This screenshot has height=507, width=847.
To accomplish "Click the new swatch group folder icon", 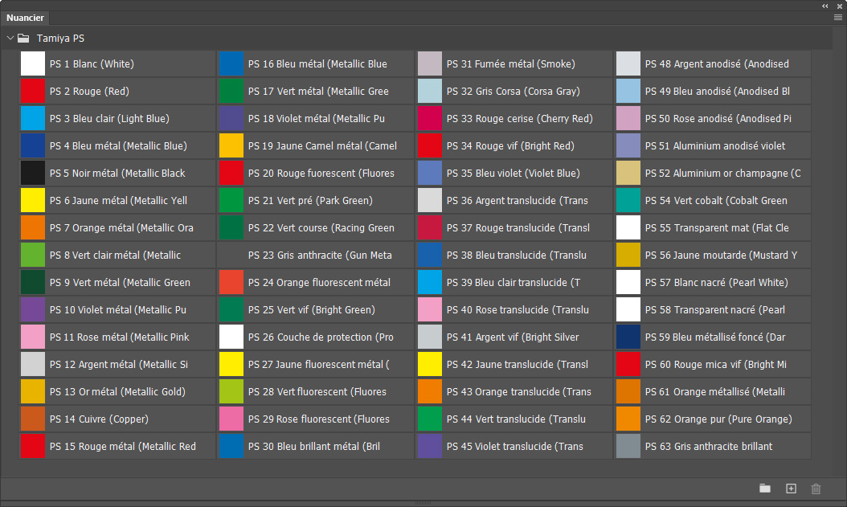I will 764,489.
